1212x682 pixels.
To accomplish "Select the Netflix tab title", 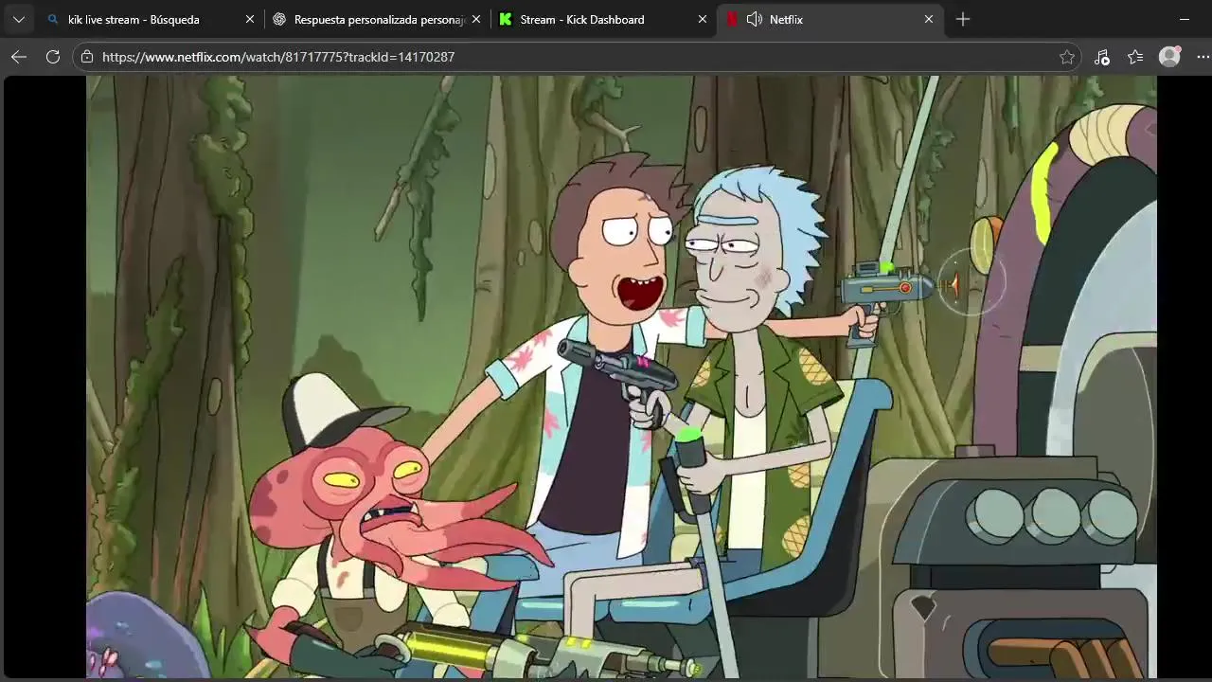I will [786, 19].
